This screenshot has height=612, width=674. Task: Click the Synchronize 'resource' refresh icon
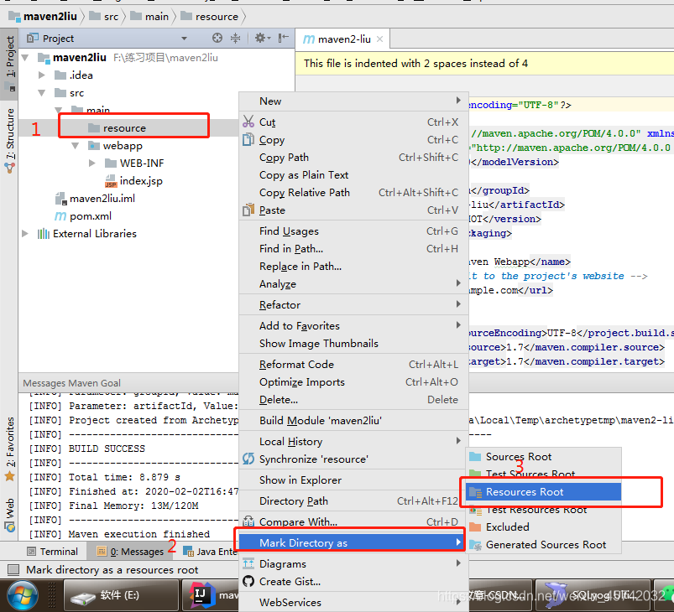point(248,459)
